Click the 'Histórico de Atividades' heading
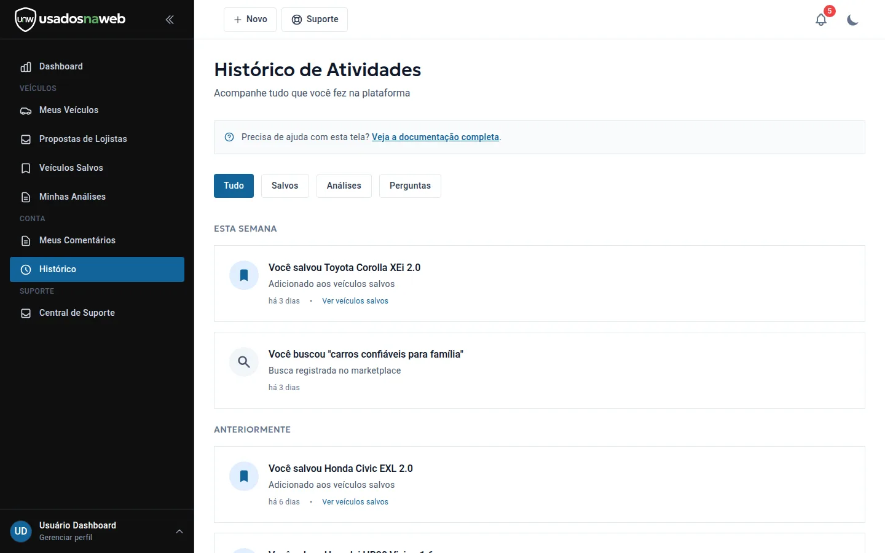 [318, 69]
